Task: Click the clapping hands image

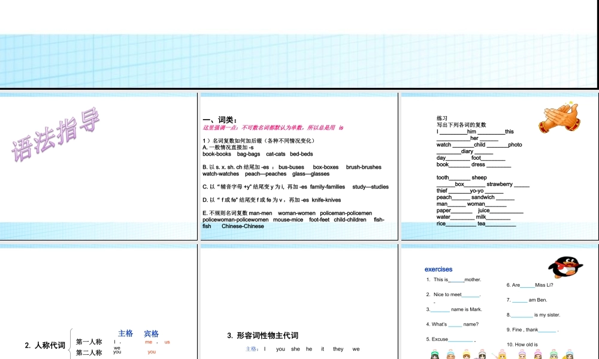Action: click(x=559, y=117)
